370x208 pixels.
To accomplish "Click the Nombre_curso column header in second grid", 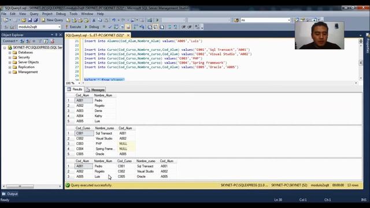I will tap(105, 128).
